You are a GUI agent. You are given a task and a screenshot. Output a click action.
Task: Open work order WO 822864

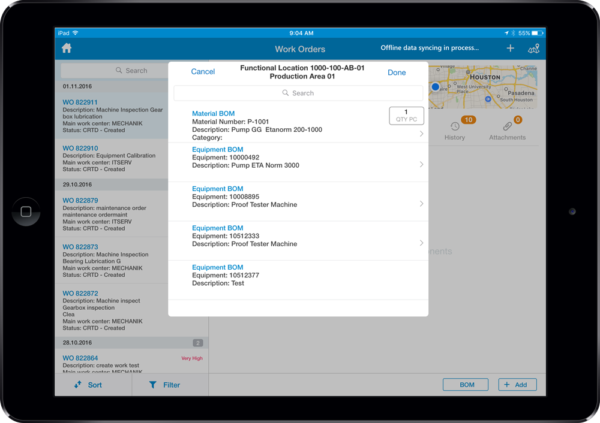pyautogui.click(x=131, y=361)
